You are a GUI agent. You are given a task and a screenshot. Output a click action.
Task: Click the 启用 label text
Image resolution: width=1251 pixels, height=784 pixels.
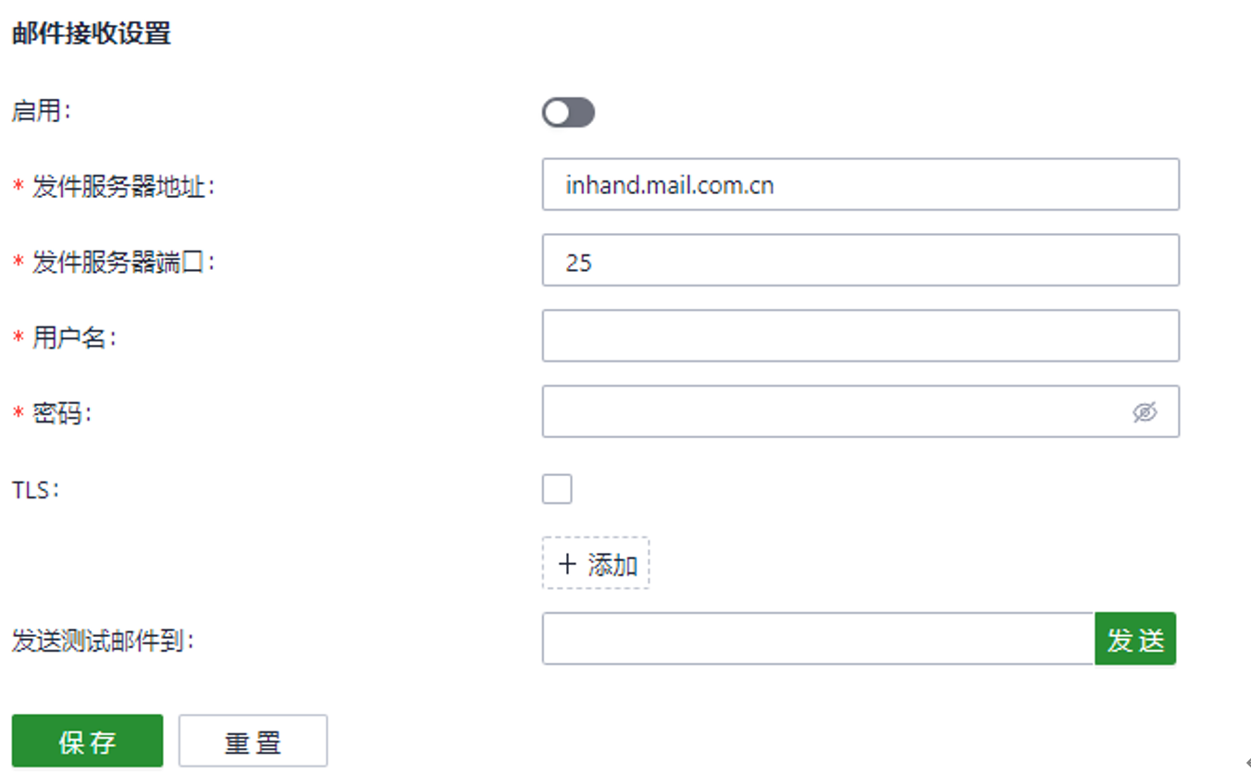tap(41, 111)
